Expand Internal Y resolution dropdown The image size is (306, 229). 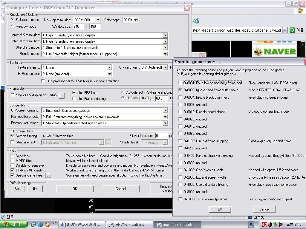165,41
